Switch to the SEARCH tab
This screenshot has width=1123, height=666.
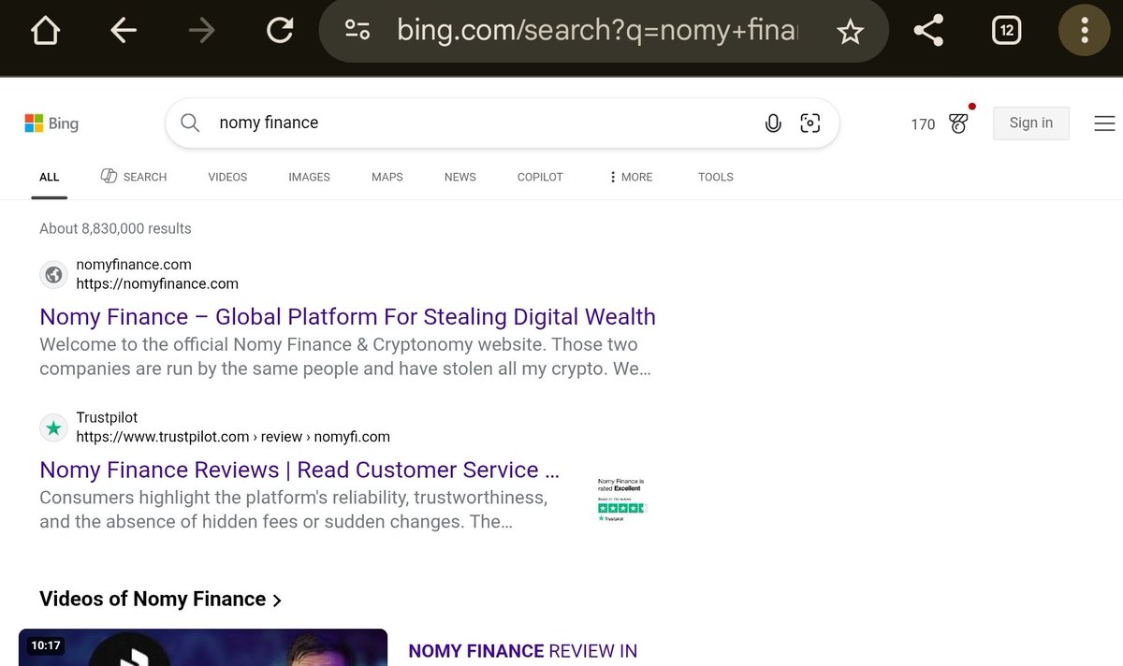pyautogui.click(x=134, y=177)
